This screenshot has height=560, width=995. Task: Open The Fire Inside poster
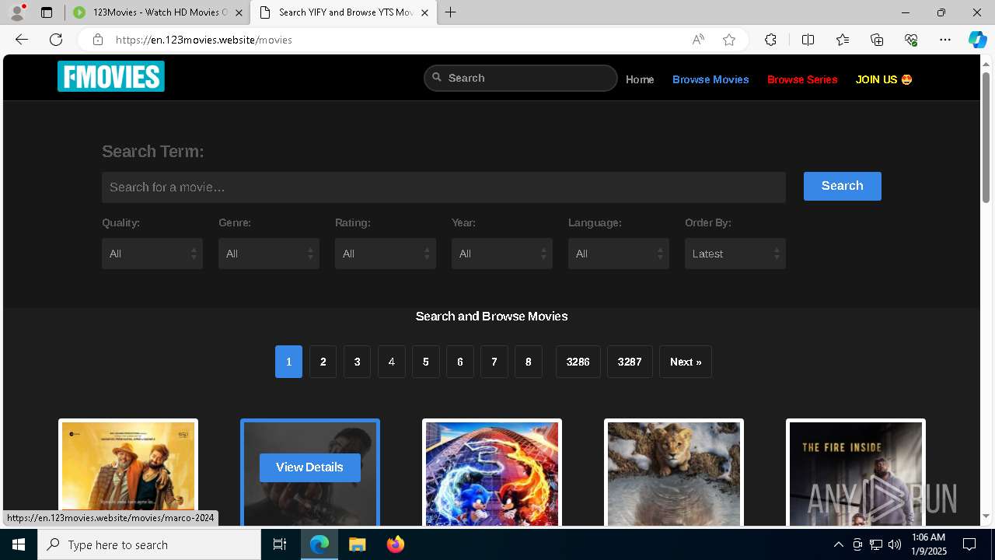click(856, 473)
